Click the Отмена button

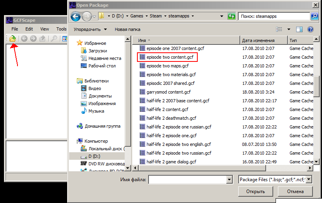coord(295,192)
